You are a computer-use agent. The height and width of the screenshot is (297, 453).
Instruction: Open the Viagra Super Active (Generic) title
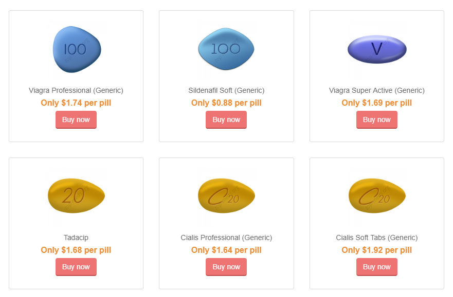[x=377, y=90]
